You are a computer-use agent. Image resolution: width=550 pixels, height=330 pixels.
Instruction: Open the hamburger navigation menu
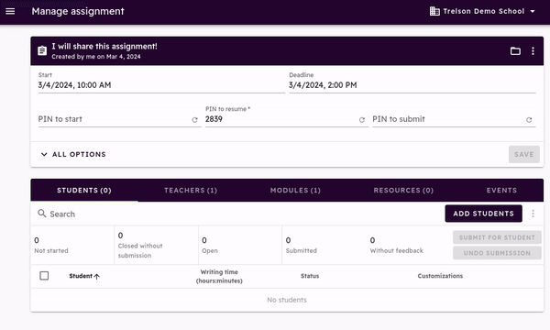10,11
